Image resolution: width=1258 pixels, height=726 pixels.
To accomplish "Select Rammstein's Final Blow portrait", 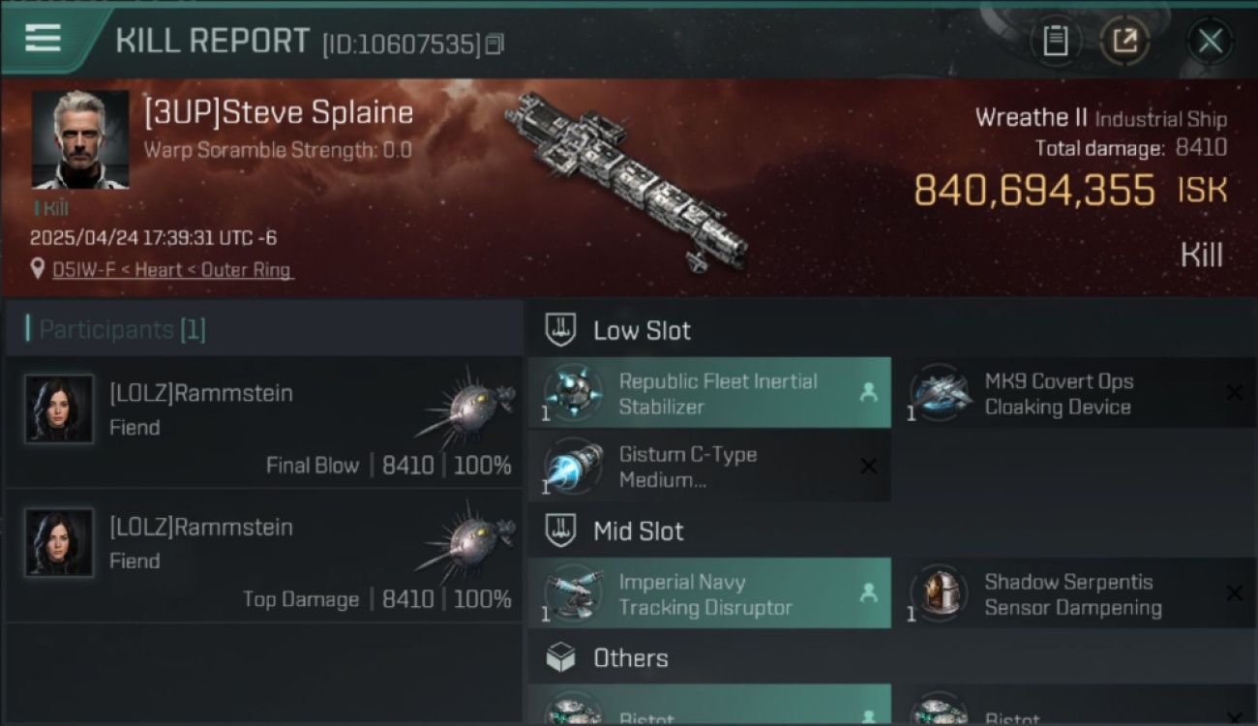I will pyautogui.click(x=59, y=409).
